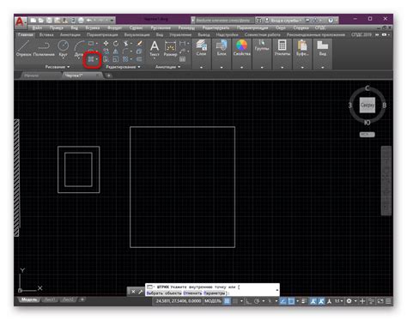
Task: Switch to the Начало document tab
Action: point(32,75)
